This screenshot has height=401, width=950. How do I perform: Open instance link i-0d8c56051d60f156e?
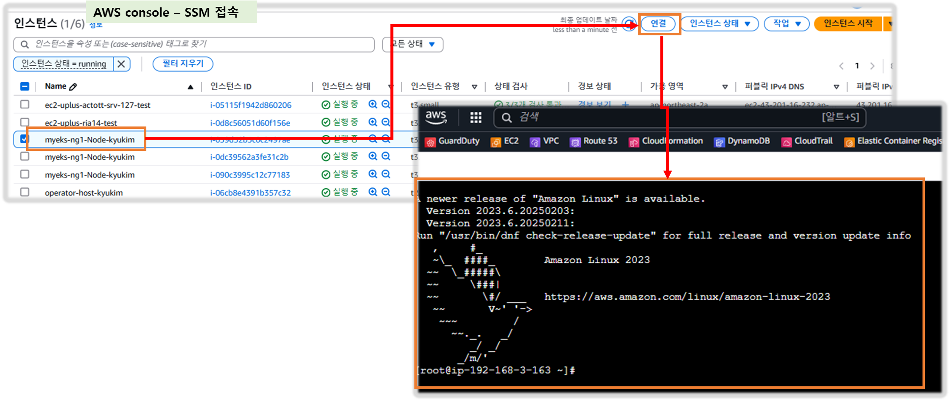coord(250,123)
